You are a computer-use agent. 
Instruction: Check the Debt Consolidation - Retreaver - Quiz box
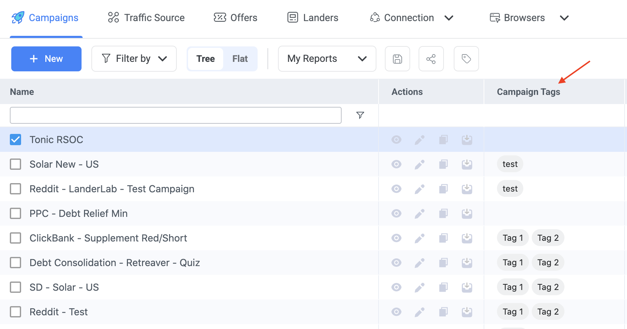pos(15,263)
